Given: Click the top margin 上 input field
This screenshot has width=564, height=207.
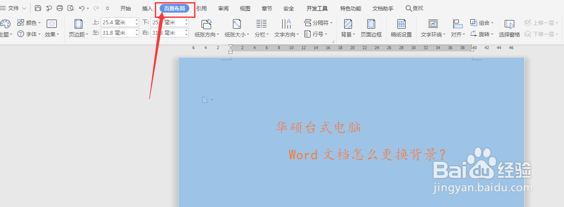Looking at the screenshot, I should point(118,22).
